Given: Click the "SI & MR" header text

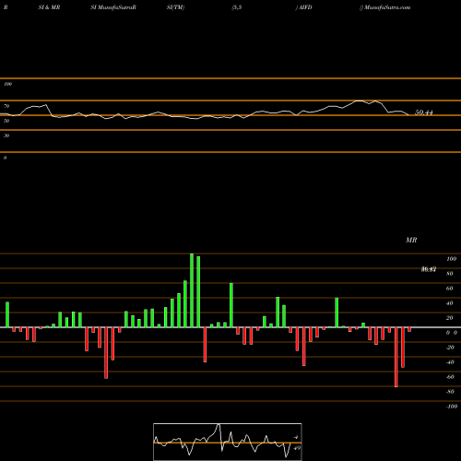Looking at the screenshot, I should click(x=49, y=7).
